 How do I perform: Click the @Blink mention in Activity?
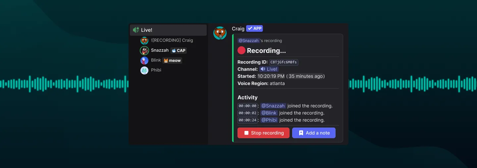(x=269, y=113)
